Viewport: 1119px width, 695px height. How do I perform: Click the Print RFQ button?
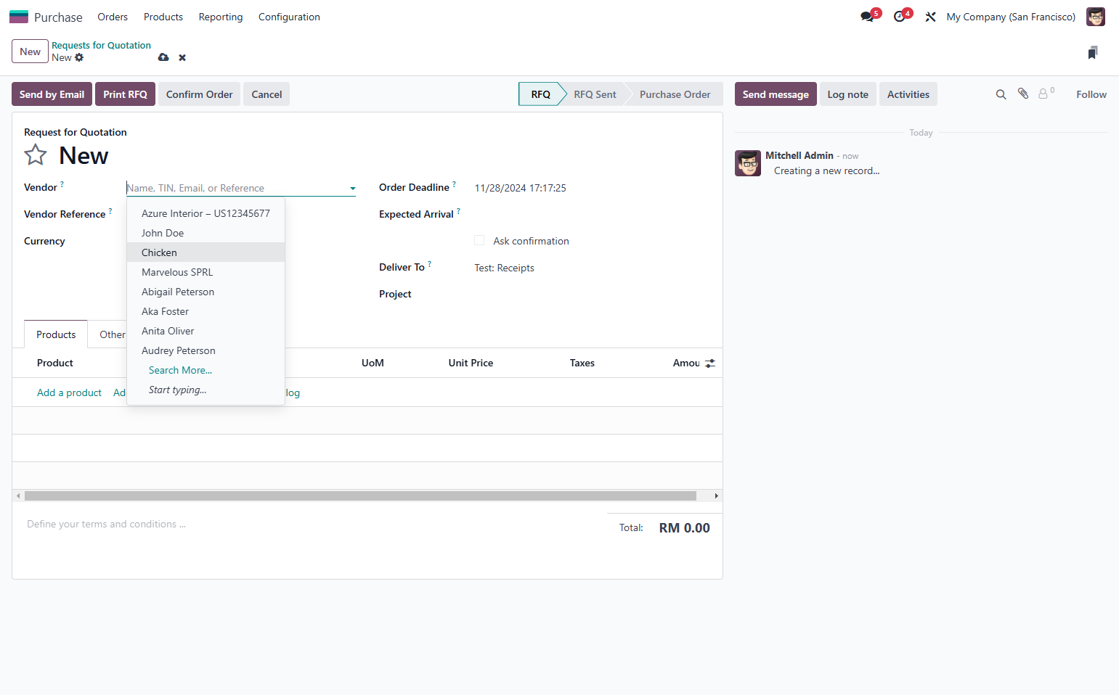tap(125, 94)
